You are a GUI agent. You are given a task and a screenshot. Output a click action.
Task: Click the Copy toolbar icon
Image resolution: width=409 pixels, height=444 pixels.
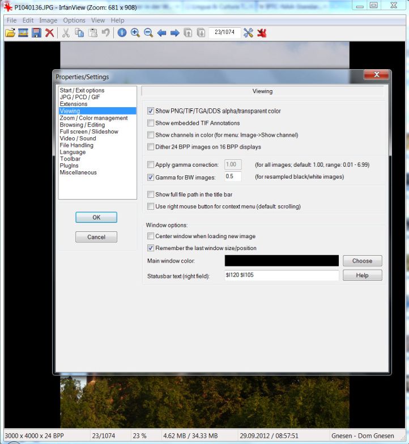(79, 33)
